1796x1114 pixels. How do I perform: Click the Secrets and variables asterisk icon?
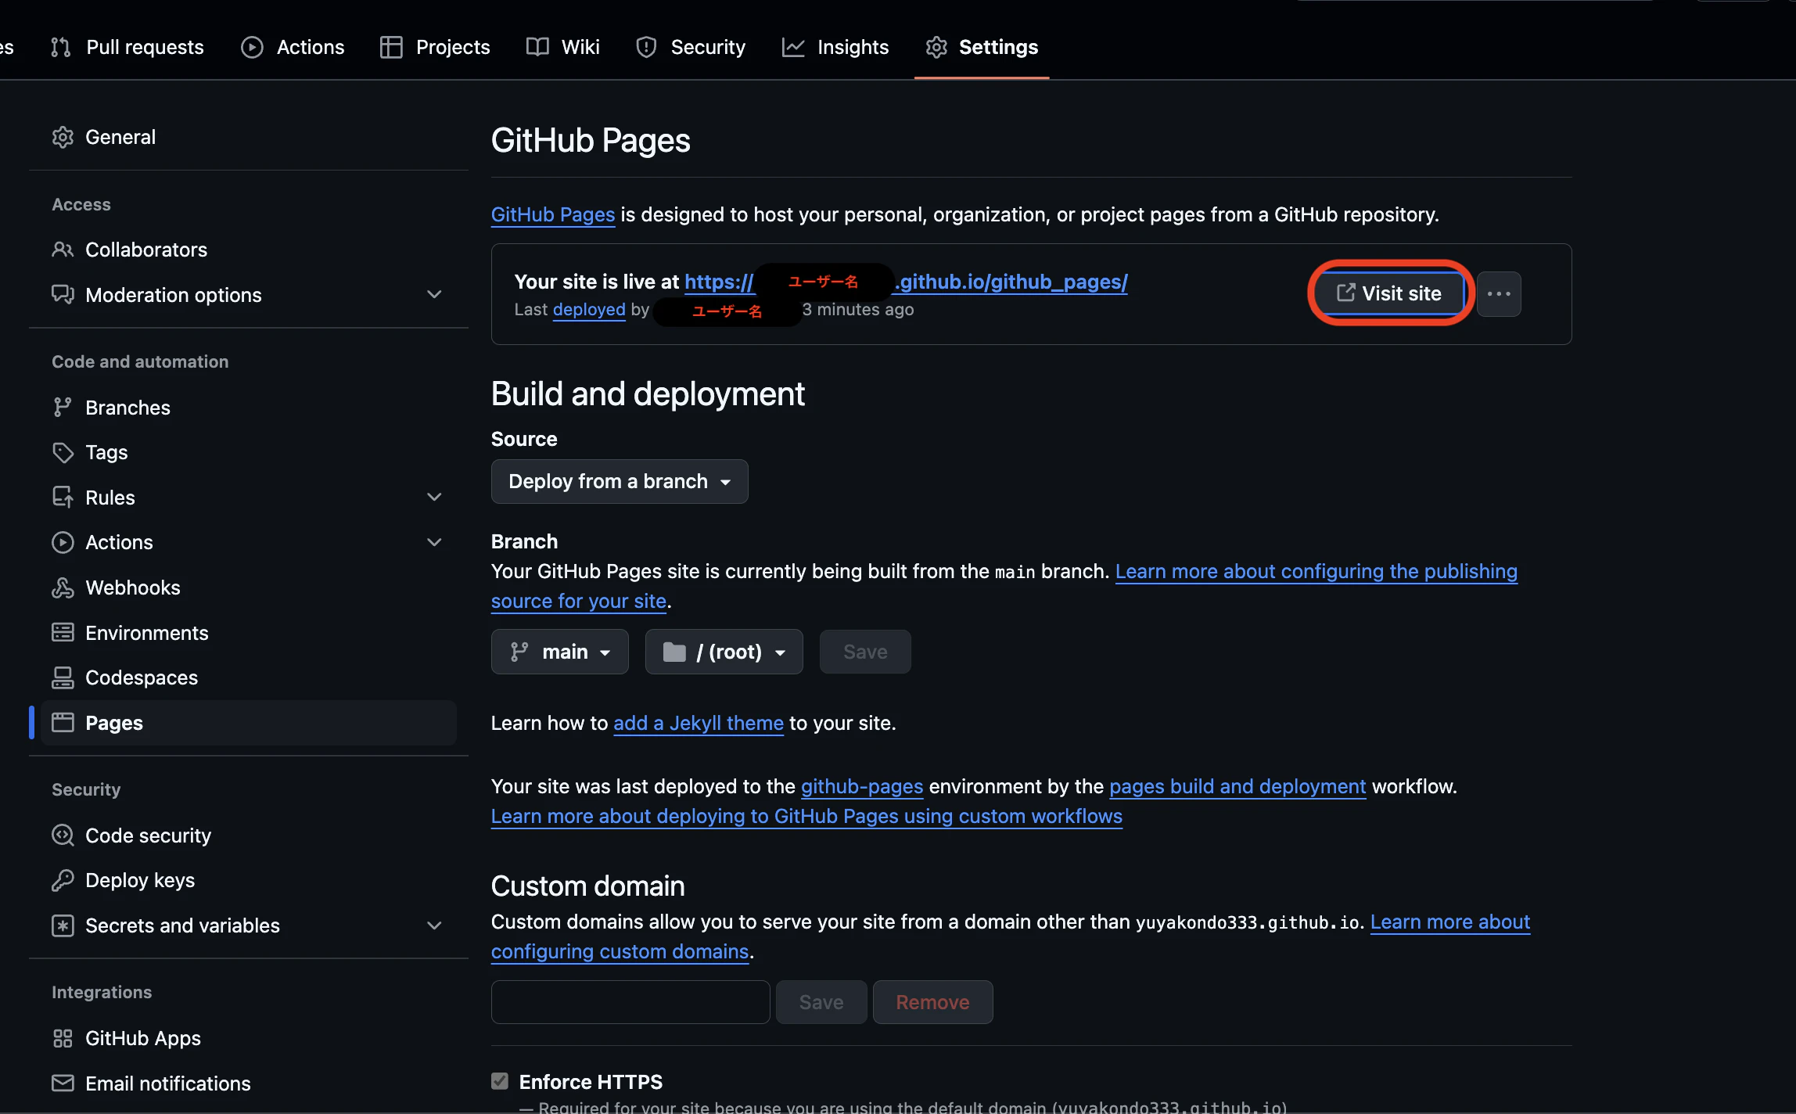click(x=63, y=925)
